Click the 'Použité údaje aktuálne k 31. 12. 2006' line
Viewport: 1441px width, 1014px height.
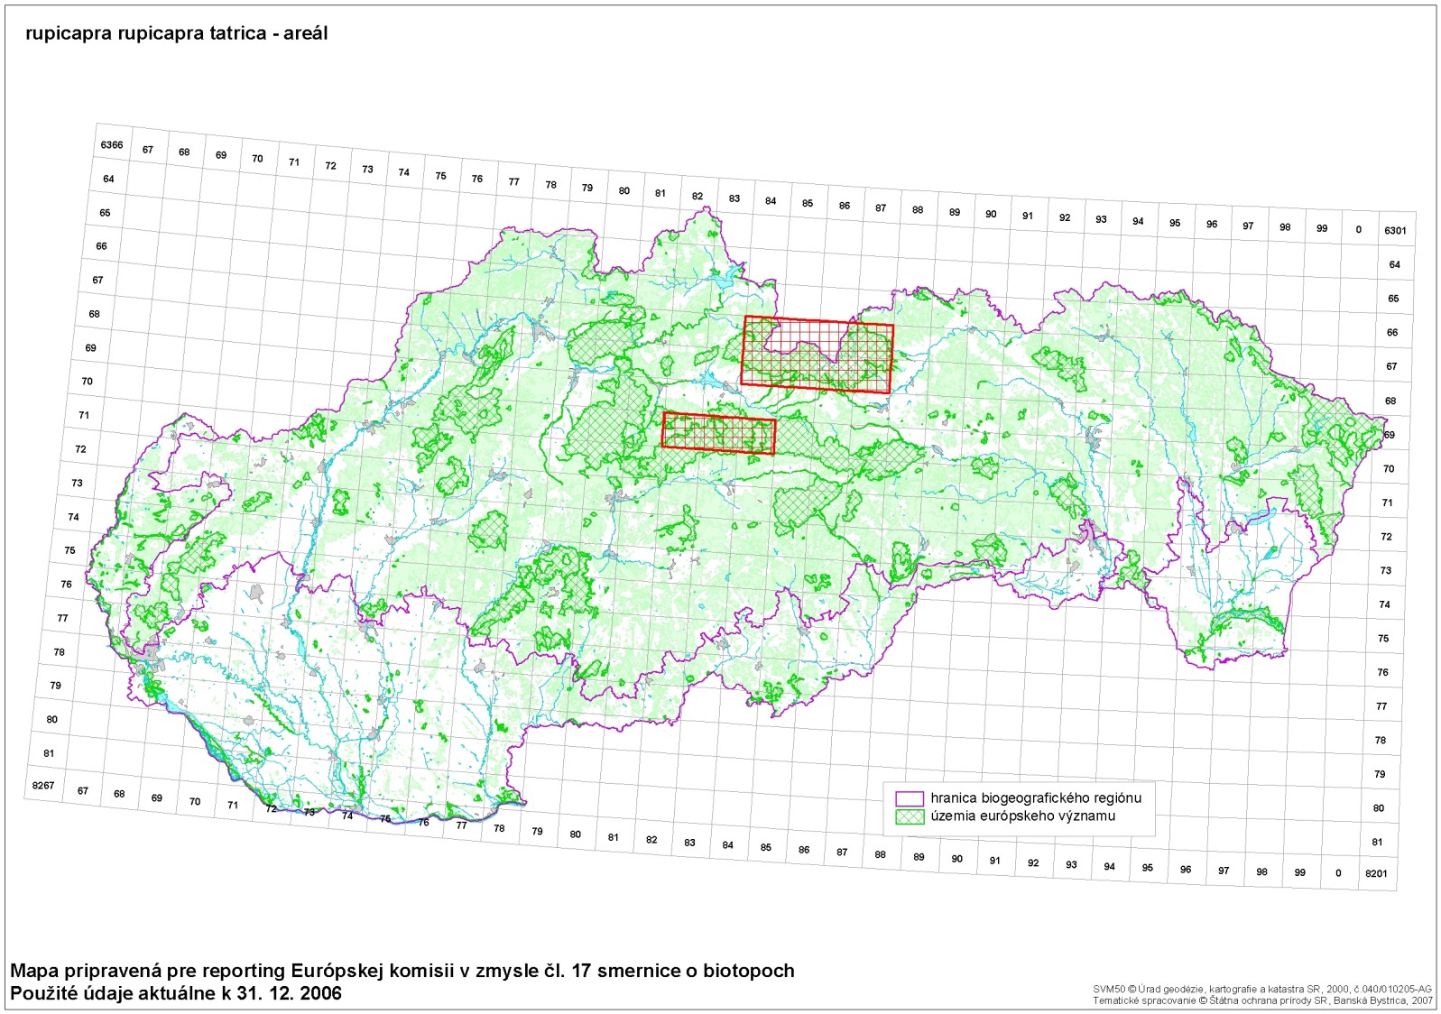176,993
